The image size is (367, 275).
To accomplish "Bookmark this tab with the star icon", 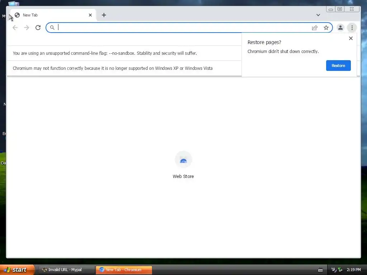I will coord(326,28).
